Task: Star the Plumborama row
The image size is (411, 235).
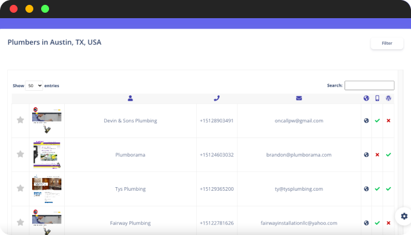Action: [21, 154]
